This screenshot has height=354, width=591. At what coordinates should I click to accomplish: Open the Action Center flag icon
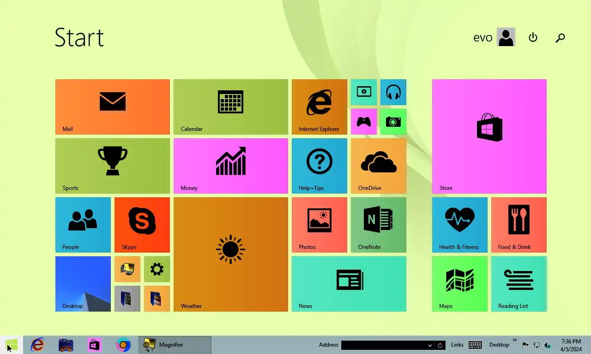[525, 345]
